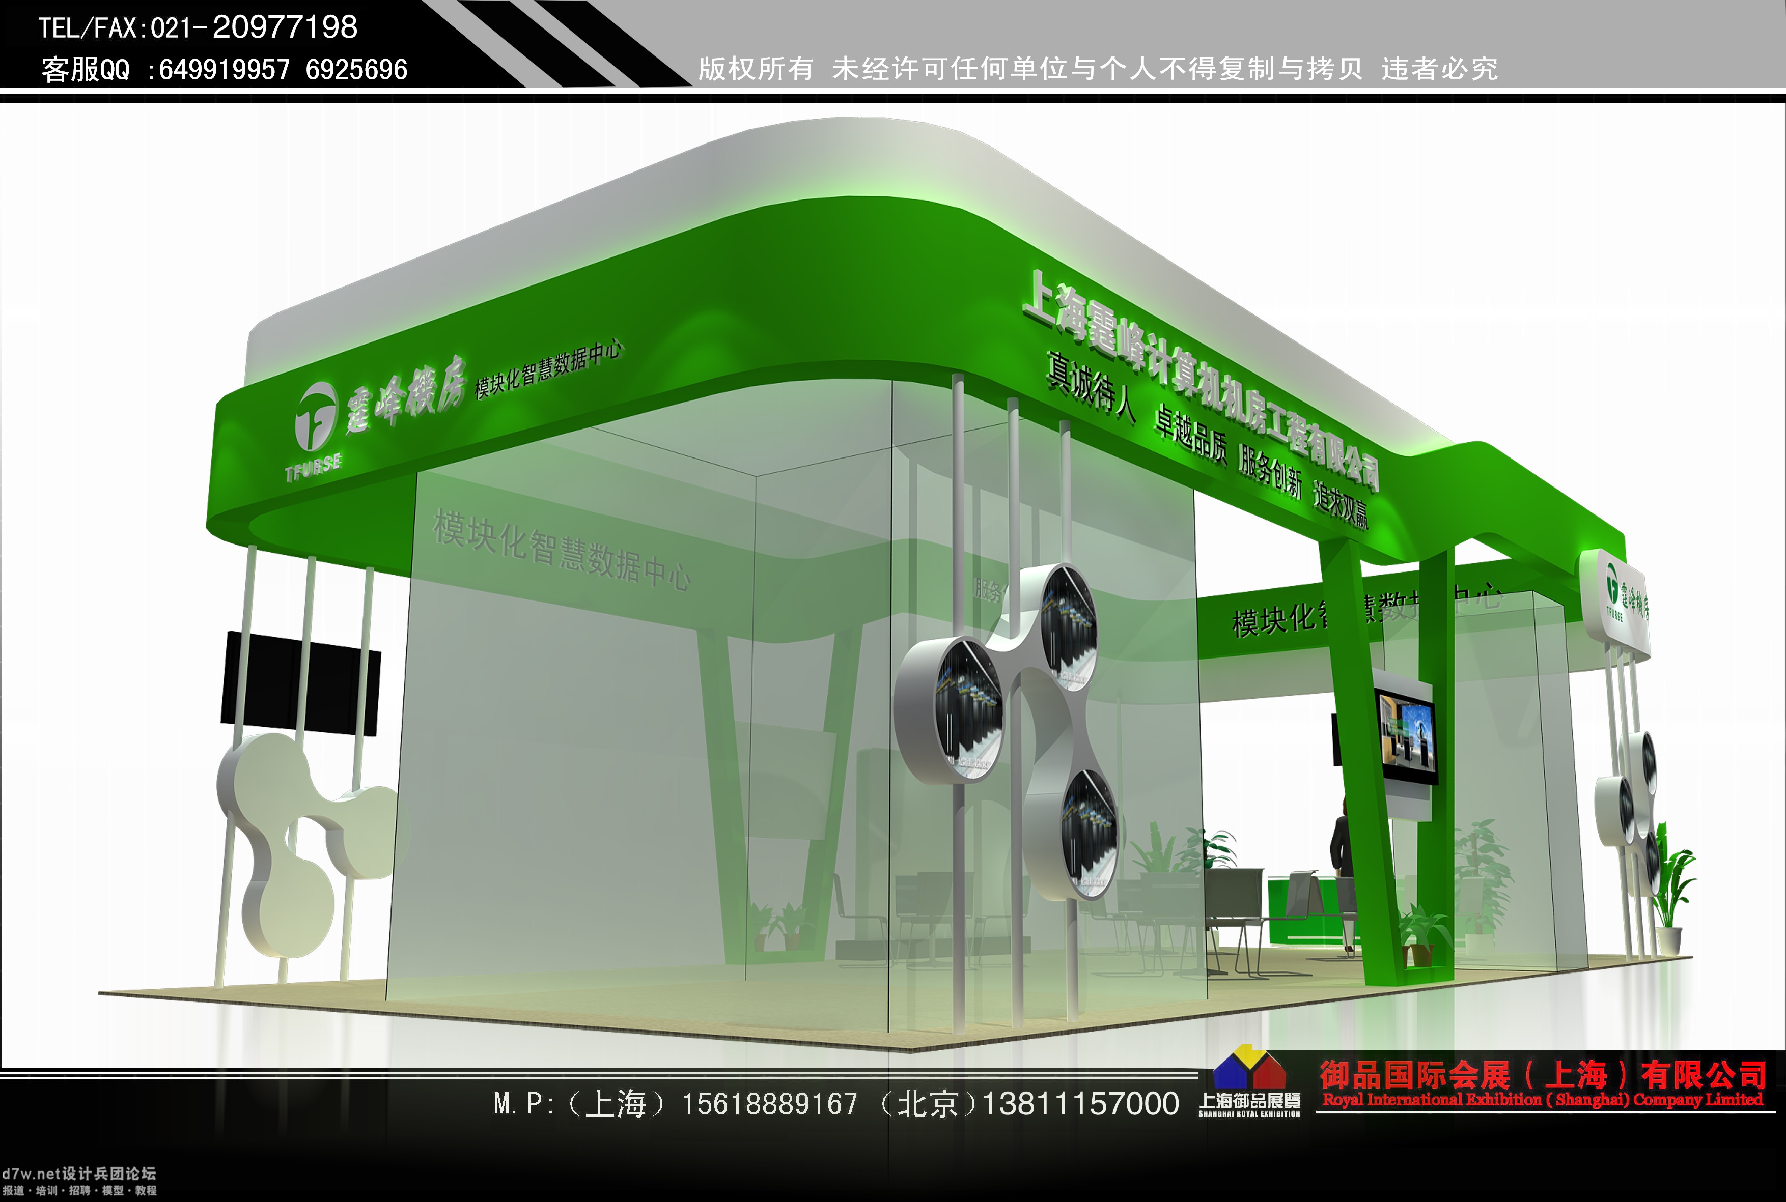1786x1202 pixels.
Task: Click the black display panel on the left
Action: (x=300, y=684)
